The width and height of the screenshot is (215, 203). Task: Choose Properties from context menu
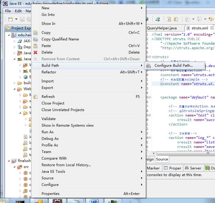89,194
